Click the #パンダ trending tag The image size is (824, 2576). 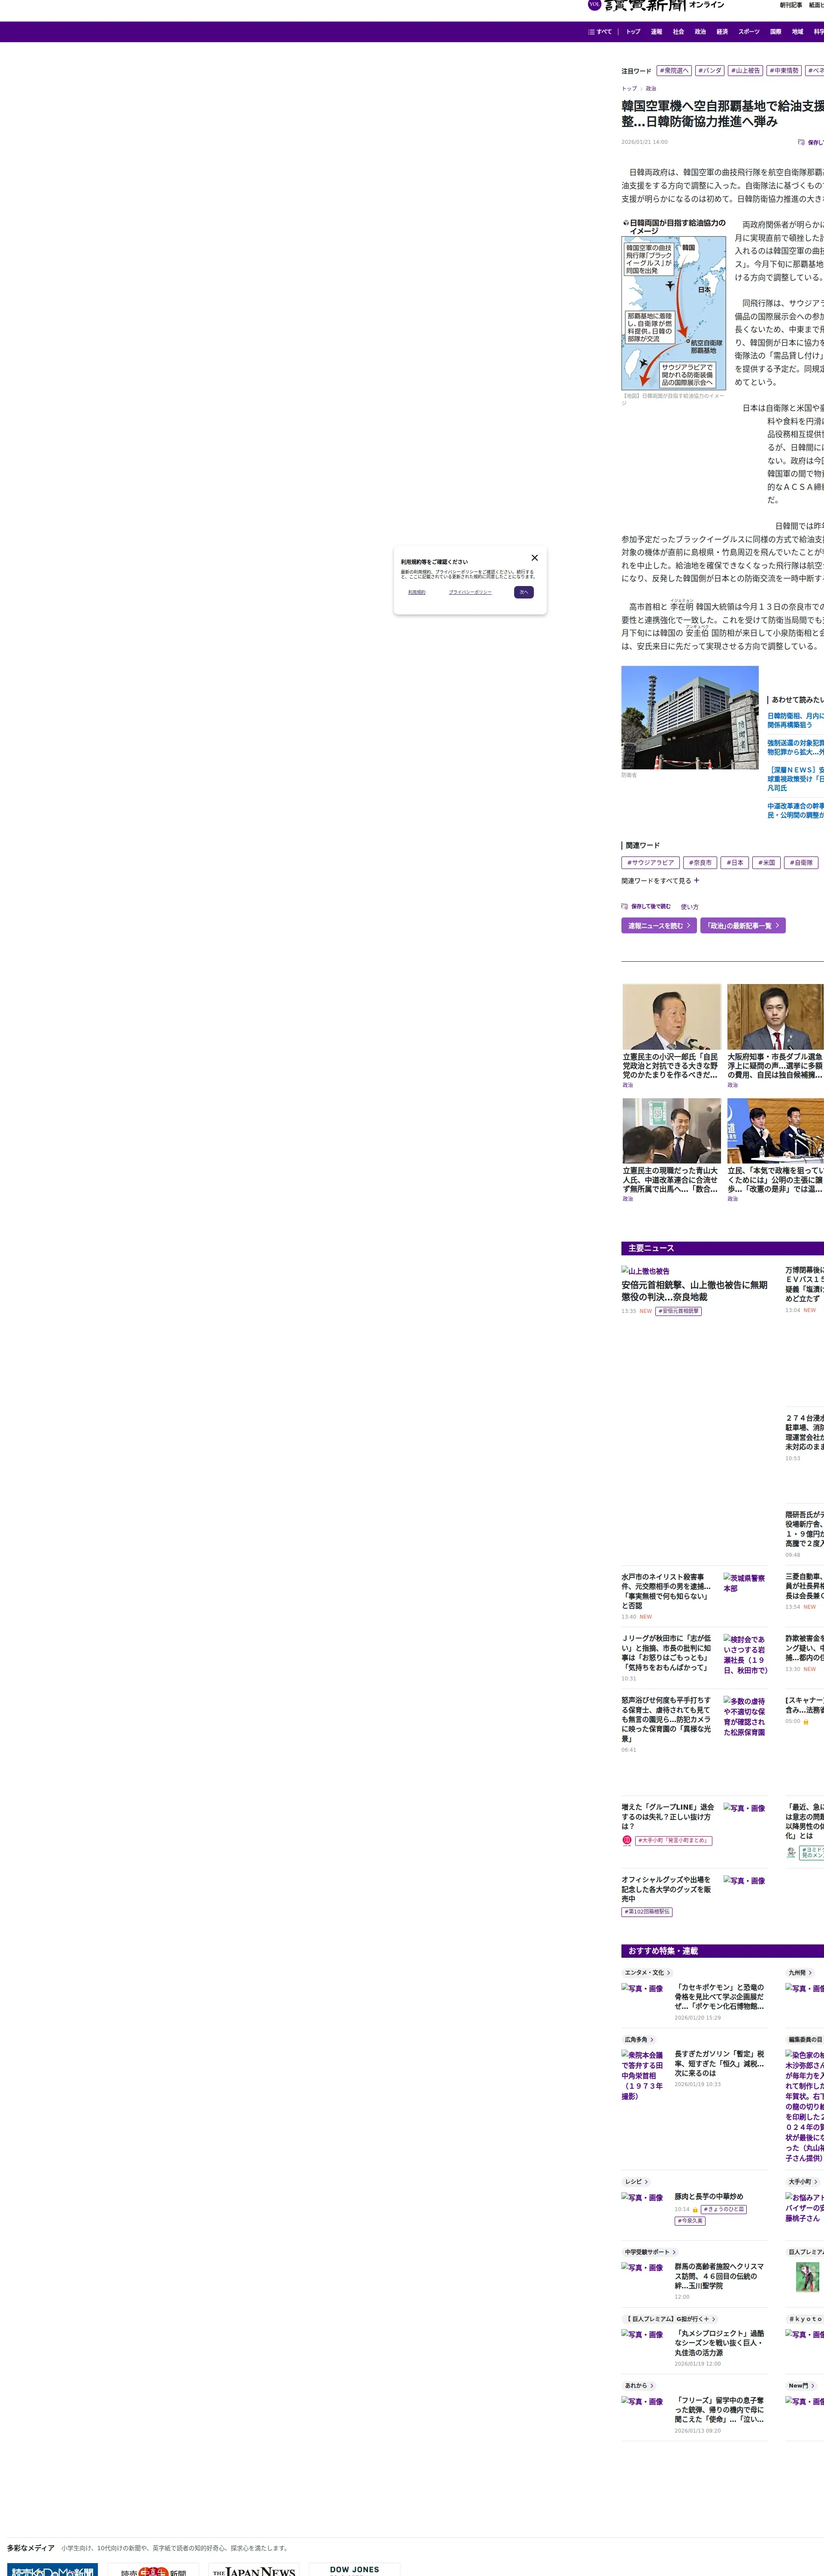point(710,71)
